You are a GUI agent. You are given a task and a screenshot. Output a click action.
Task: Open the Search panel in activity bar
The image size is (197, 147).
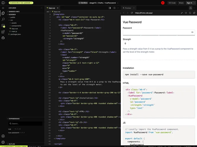[3, 19]
